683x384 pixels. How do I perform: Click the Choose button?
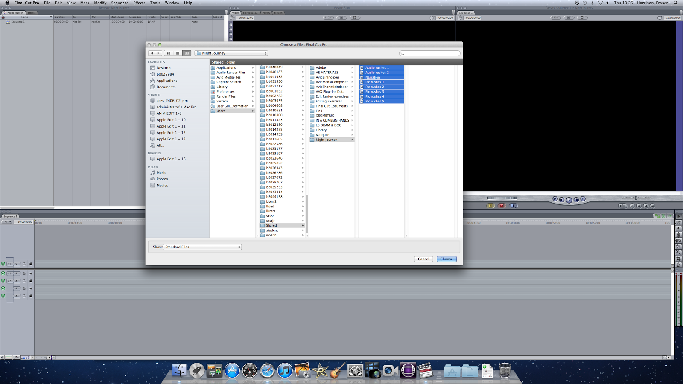pos(447,259)
